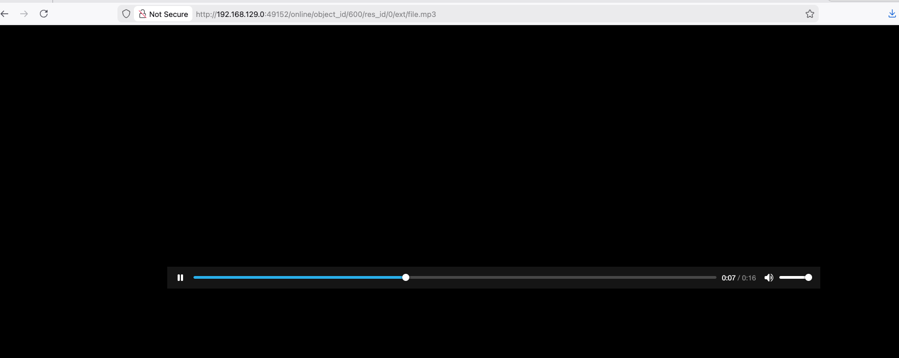This screenshot has height=358, width=899.
Task: Bookmark this page with the star icon
Action: click(809, 14)
